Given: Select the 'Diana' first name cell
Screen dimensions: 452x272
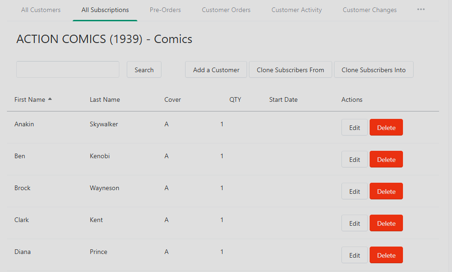Looking at the screenshot, I should tap(23, 252).
